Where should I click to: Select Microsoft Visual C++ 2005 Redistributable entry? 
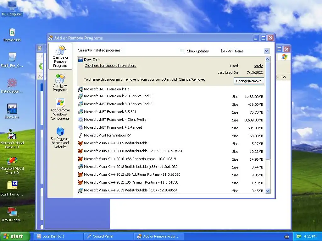116,143
